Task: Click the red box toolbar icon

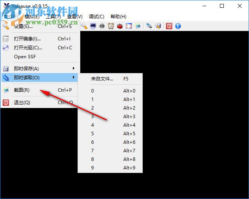Action: tap(120, 26)
